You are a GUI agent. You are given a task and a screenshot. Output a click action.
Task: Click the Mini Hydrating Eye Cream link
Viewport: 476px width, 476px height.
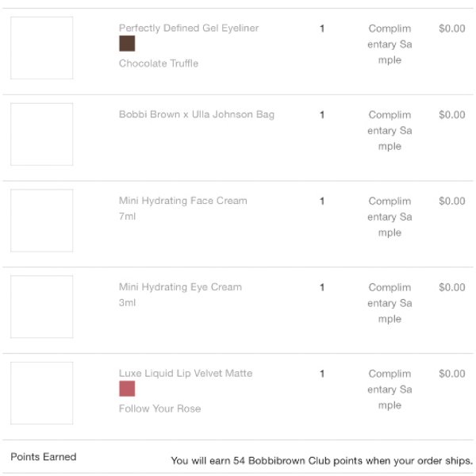[x=180, y=287]
